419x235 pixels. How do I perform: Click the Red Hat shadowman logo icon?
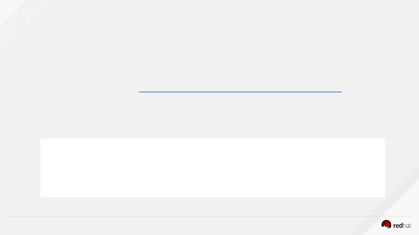coord(386,225)
